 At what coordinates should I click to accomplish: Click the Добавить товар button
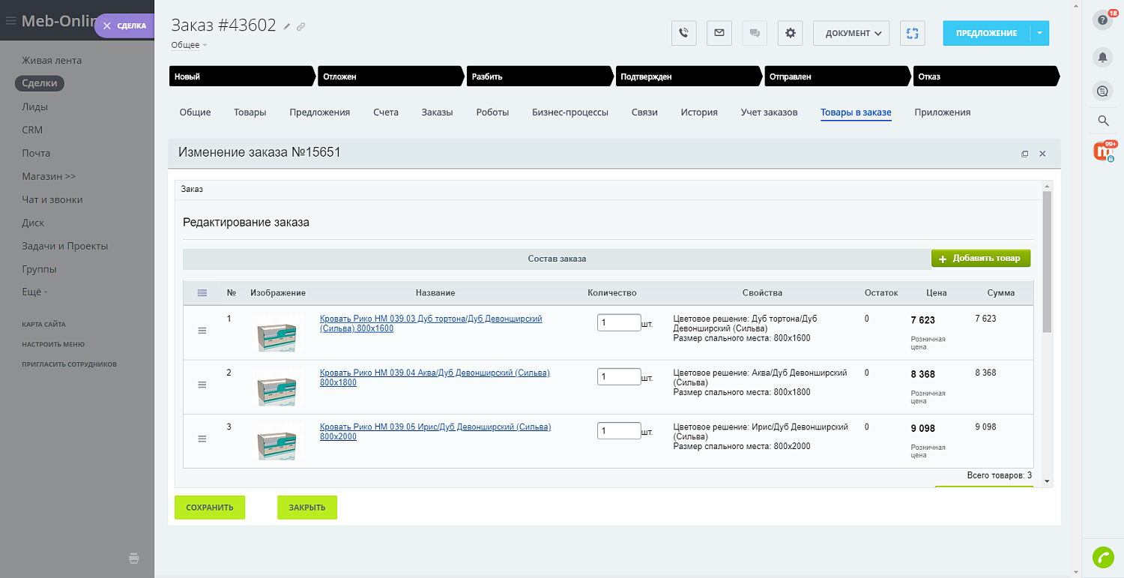tap(981, 258)
